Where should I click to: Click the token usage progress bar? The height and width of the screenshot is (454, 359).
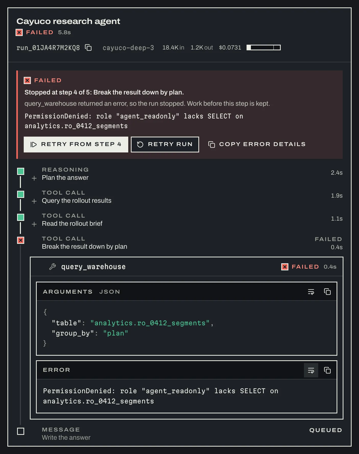[264, 47]
